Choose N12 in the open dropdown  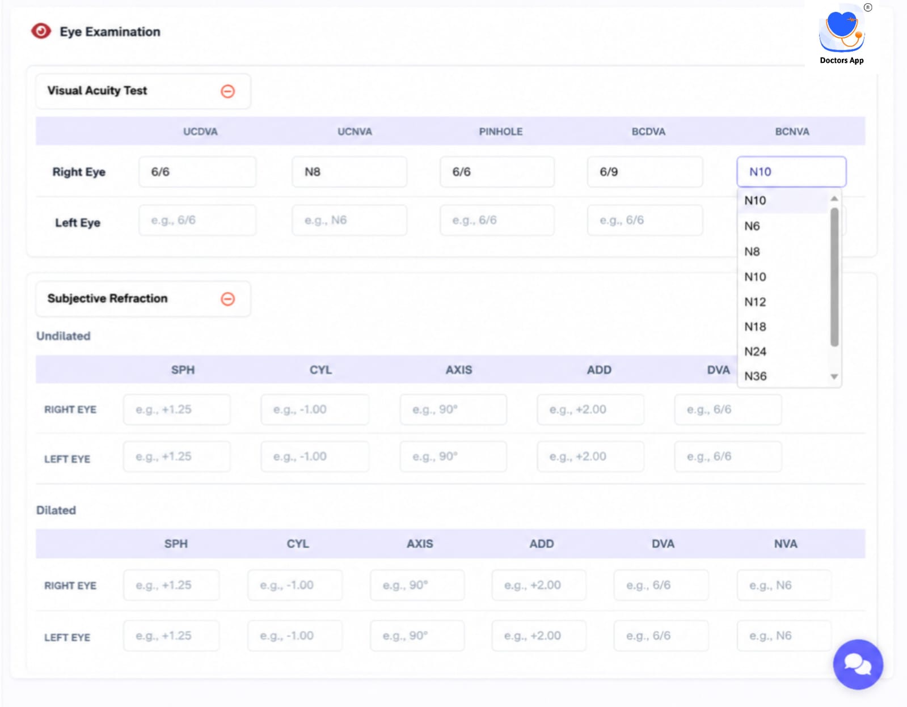tap(783, 302)
